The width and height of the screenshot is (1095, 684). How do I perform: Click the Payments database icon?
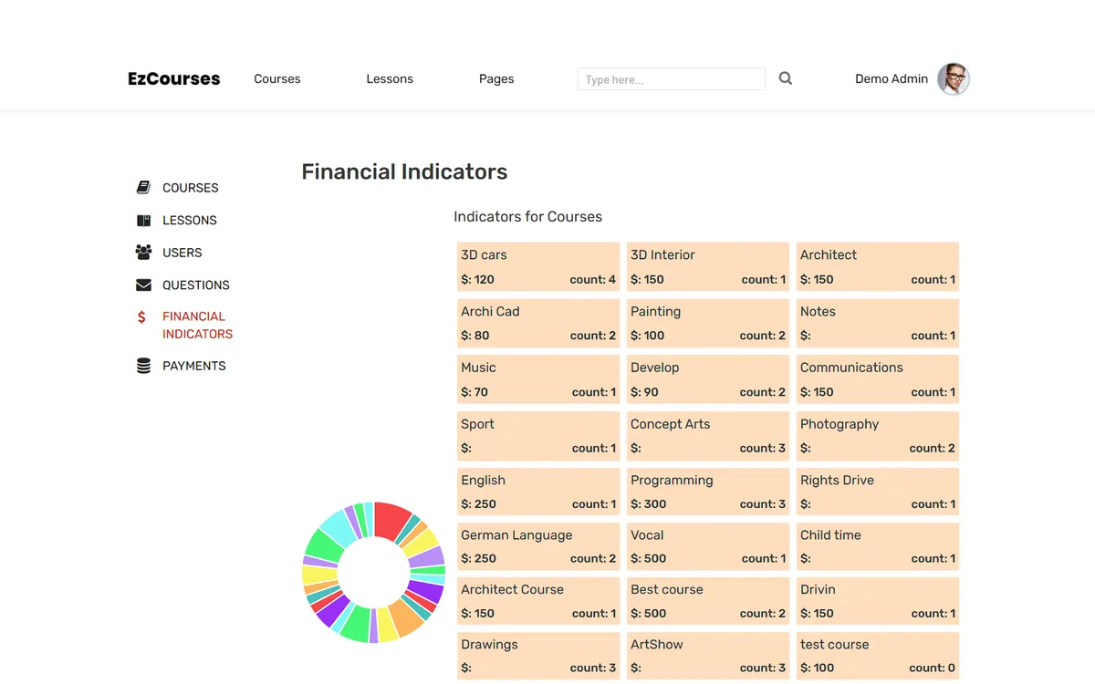pos(143,366)
